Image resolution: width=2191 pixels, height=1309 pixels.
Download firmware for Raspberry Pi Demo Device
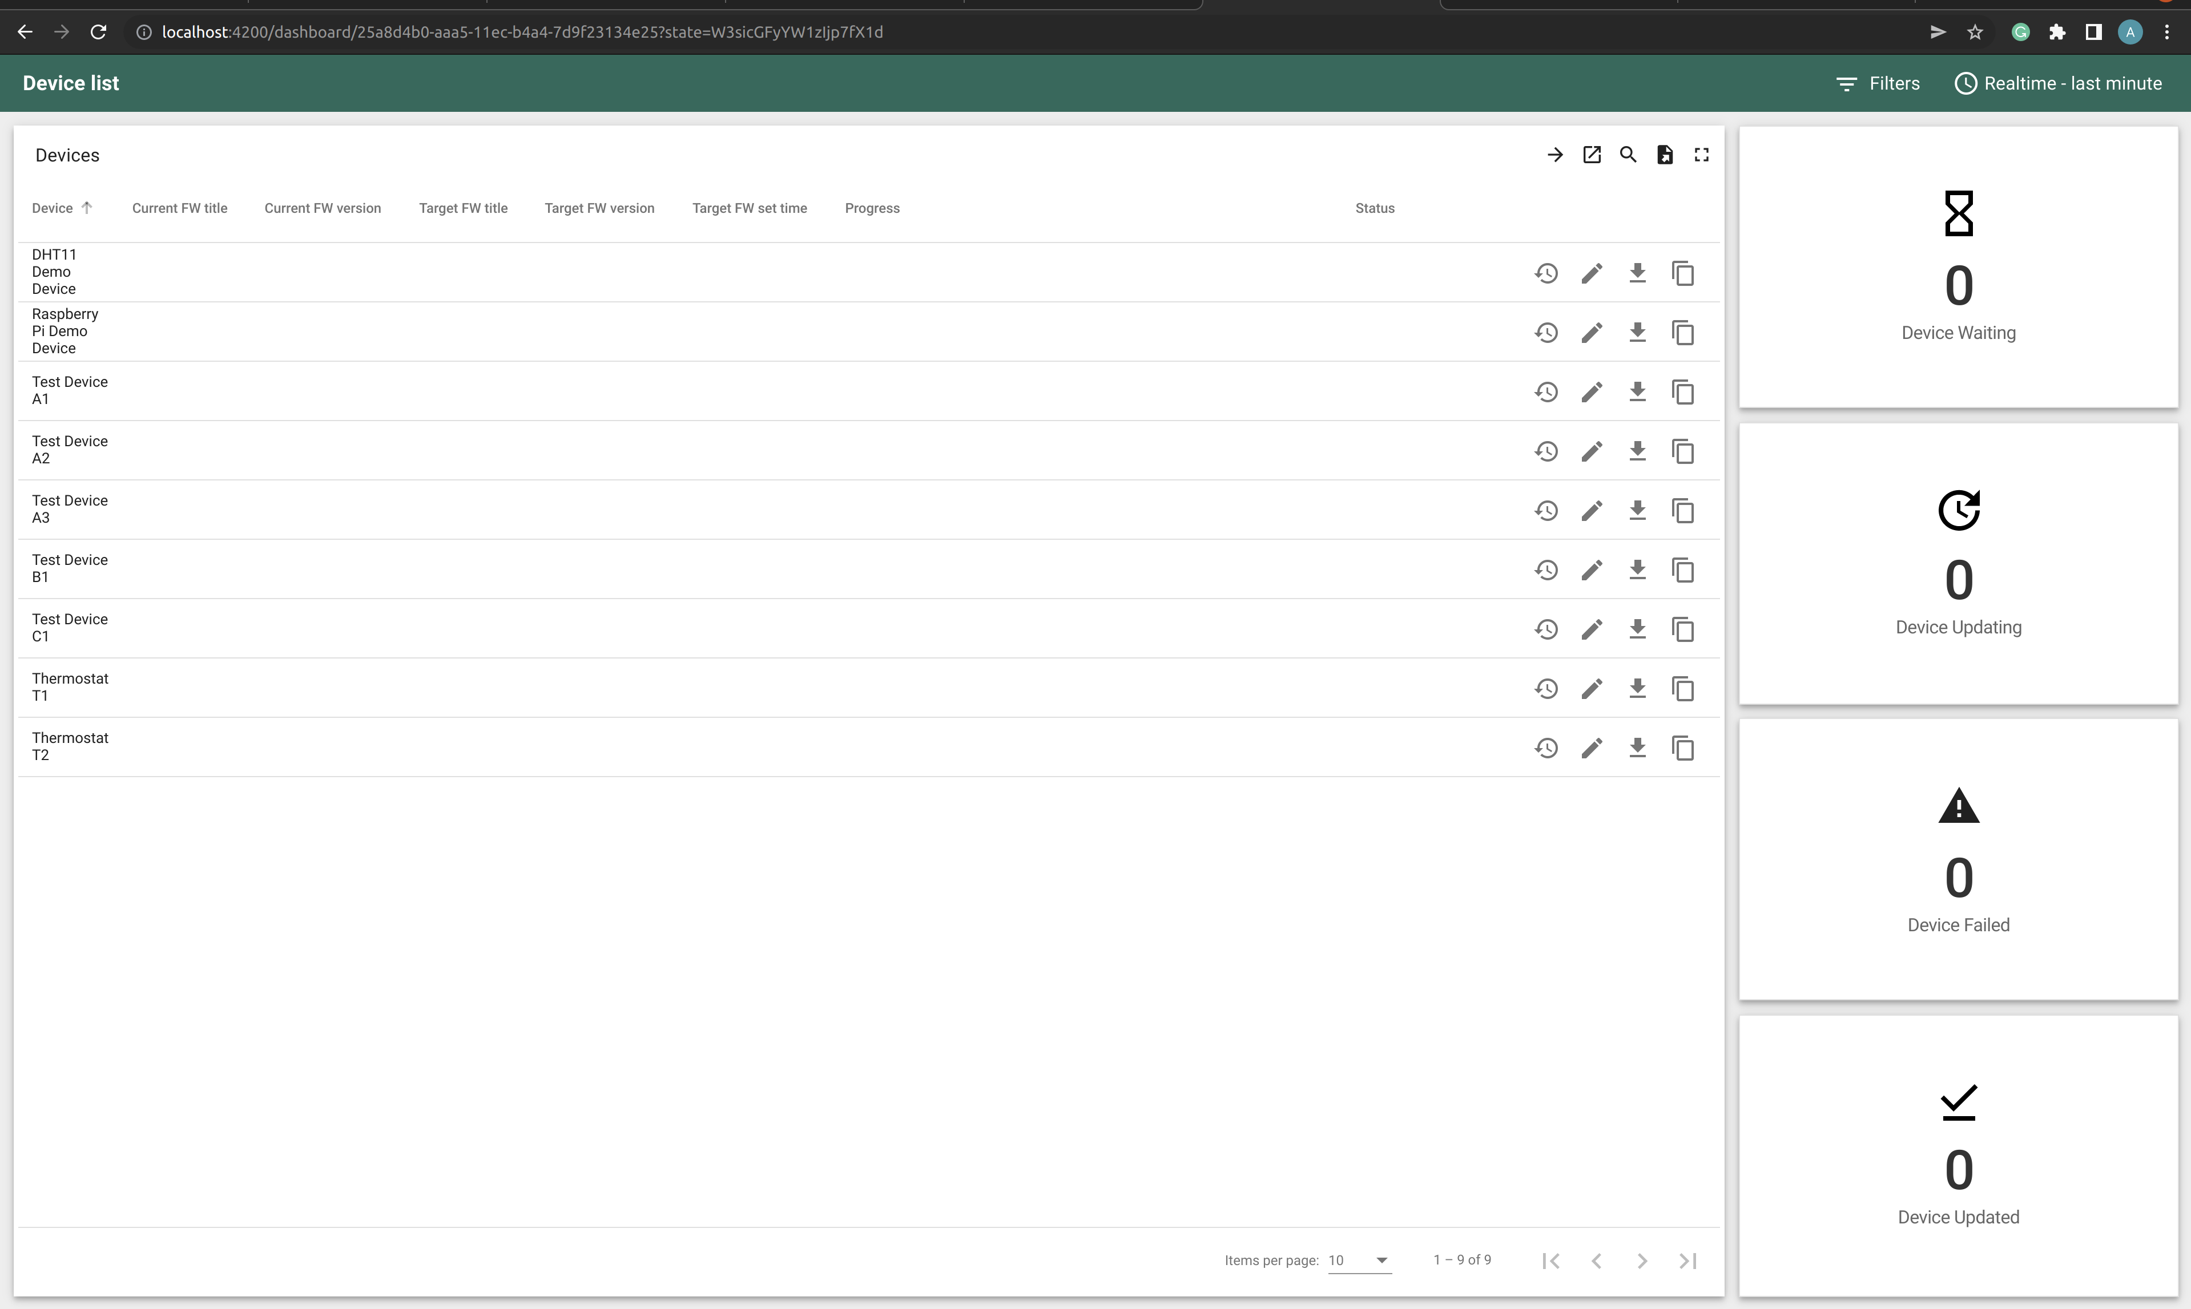(1638, 333)
